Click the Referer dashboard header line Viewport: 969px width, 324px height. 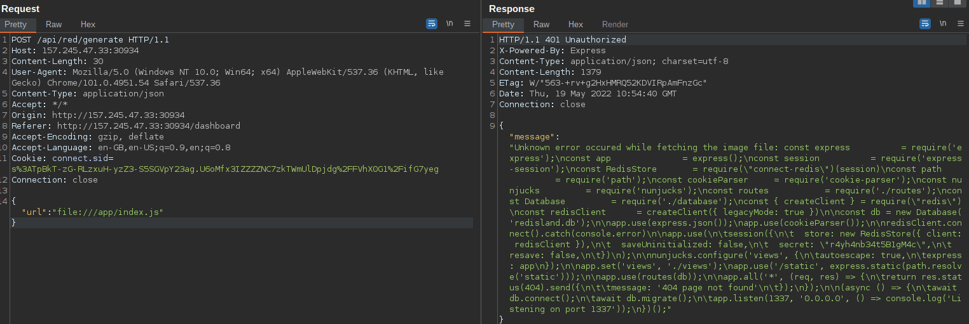(x=126, y=126)
